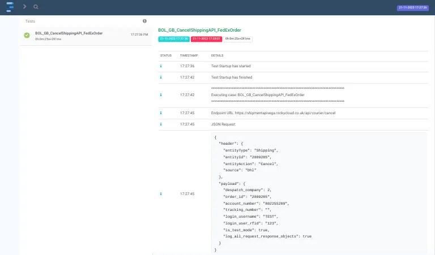This screenshot has height=255, width=435.
Task: Click 'Test Startup has finished' text
Action: click(x=232, y=77)
